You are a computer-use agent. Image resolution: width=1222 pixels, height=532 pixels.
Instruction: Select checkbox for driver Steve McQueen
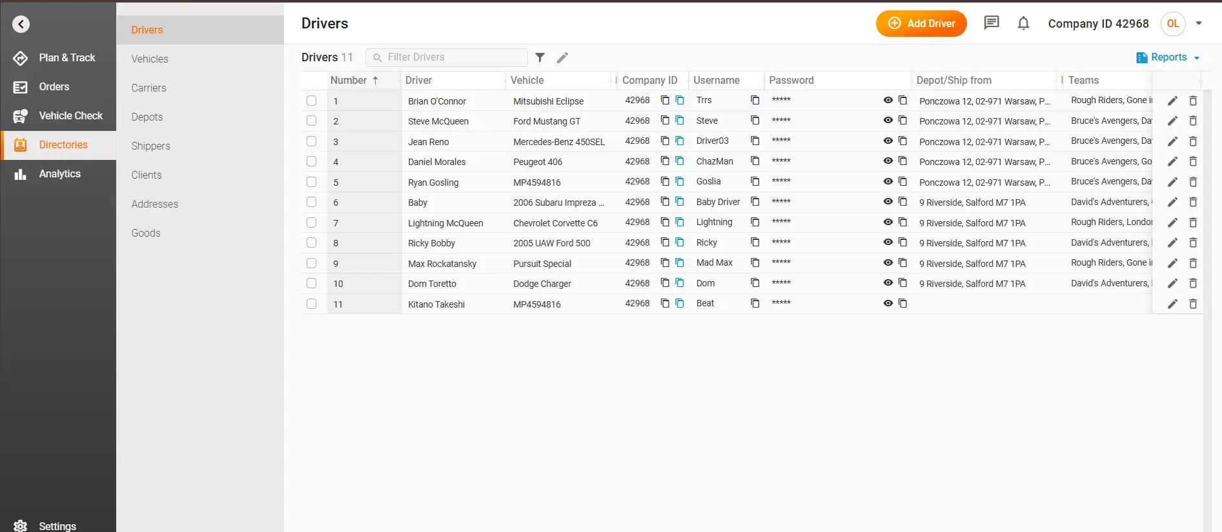[312, 121]
